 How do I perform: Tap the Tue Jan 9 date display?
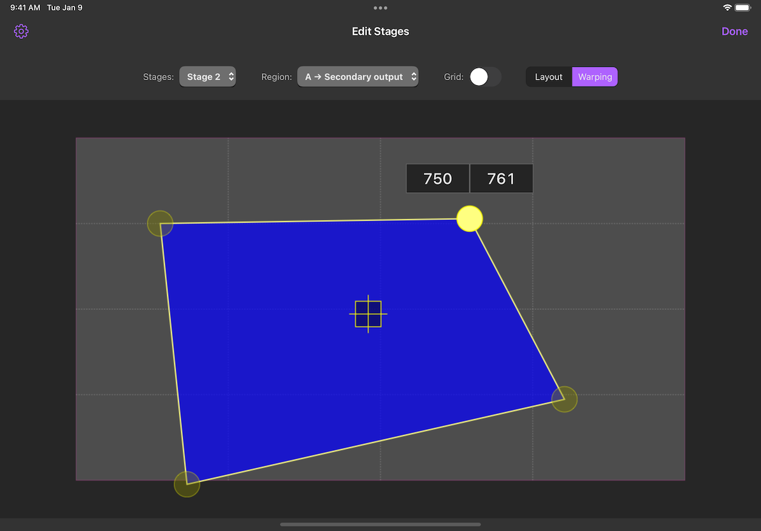click(x=64, y=8)
